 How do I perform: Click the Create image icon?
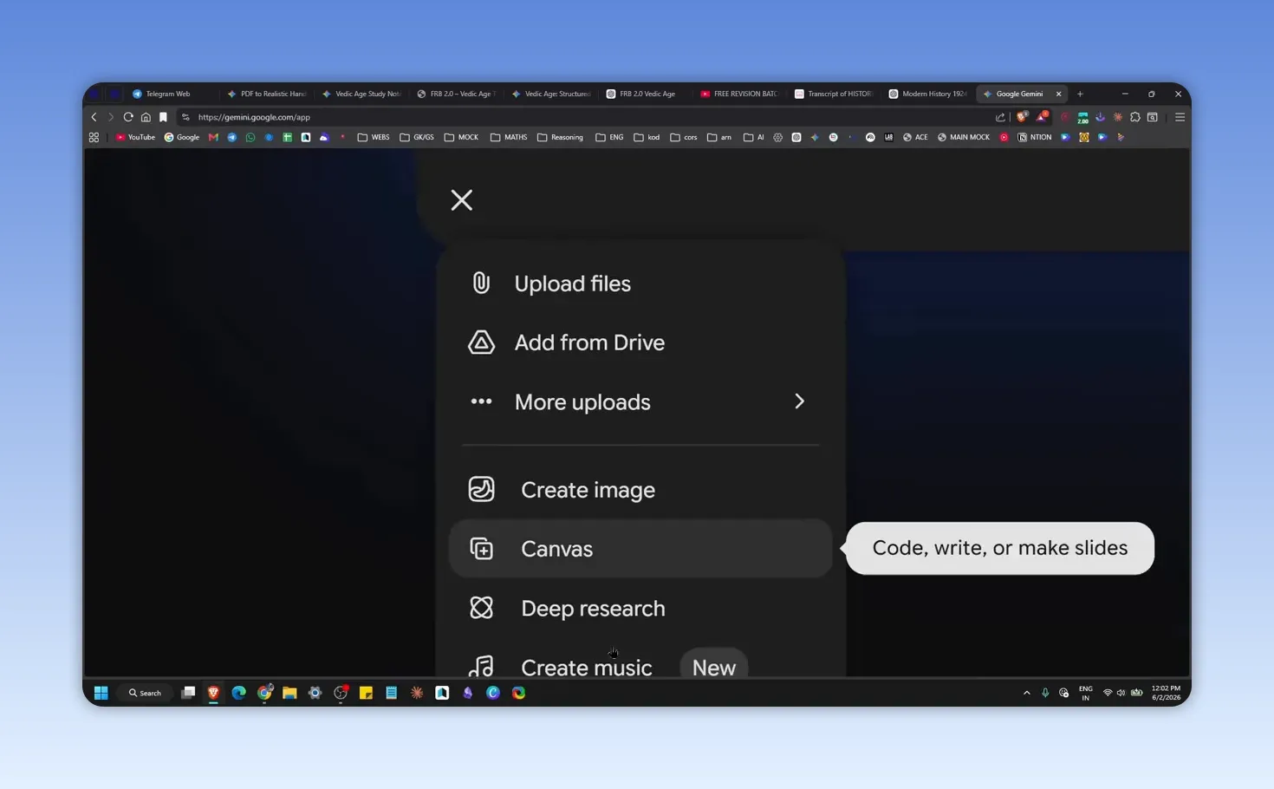[x=481, y=489]
